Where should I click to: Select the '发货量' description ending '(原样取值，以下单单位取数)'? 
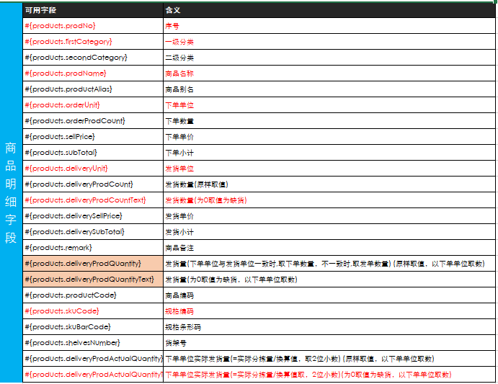click(329, 263)
